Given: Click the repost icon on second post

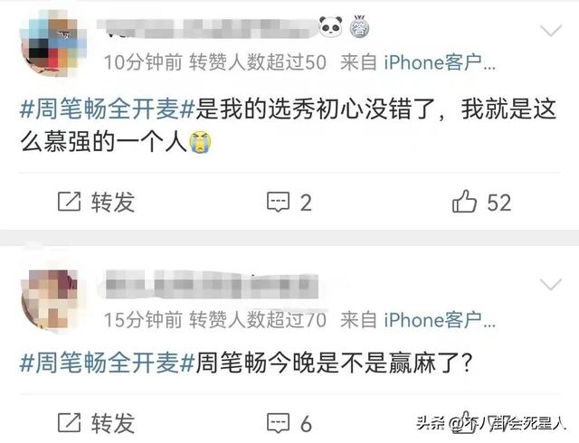Looking at the screenshot, I should (70, 423).
